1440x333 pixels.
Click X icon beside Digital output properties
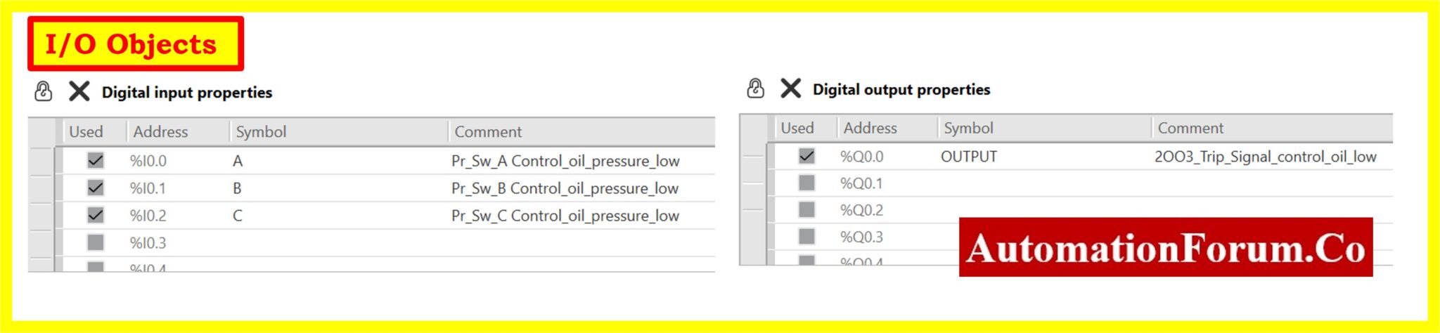click(x=791, y=89)
